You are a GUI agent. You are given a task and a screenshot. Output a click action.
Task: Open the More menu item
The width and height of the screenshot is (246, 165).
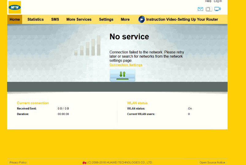point(125,19)
